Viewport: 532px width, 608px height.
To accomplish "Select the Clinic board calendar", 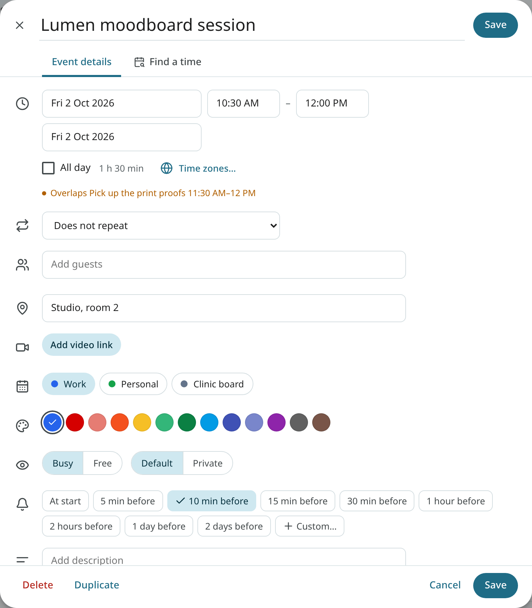I will [212, 384].
